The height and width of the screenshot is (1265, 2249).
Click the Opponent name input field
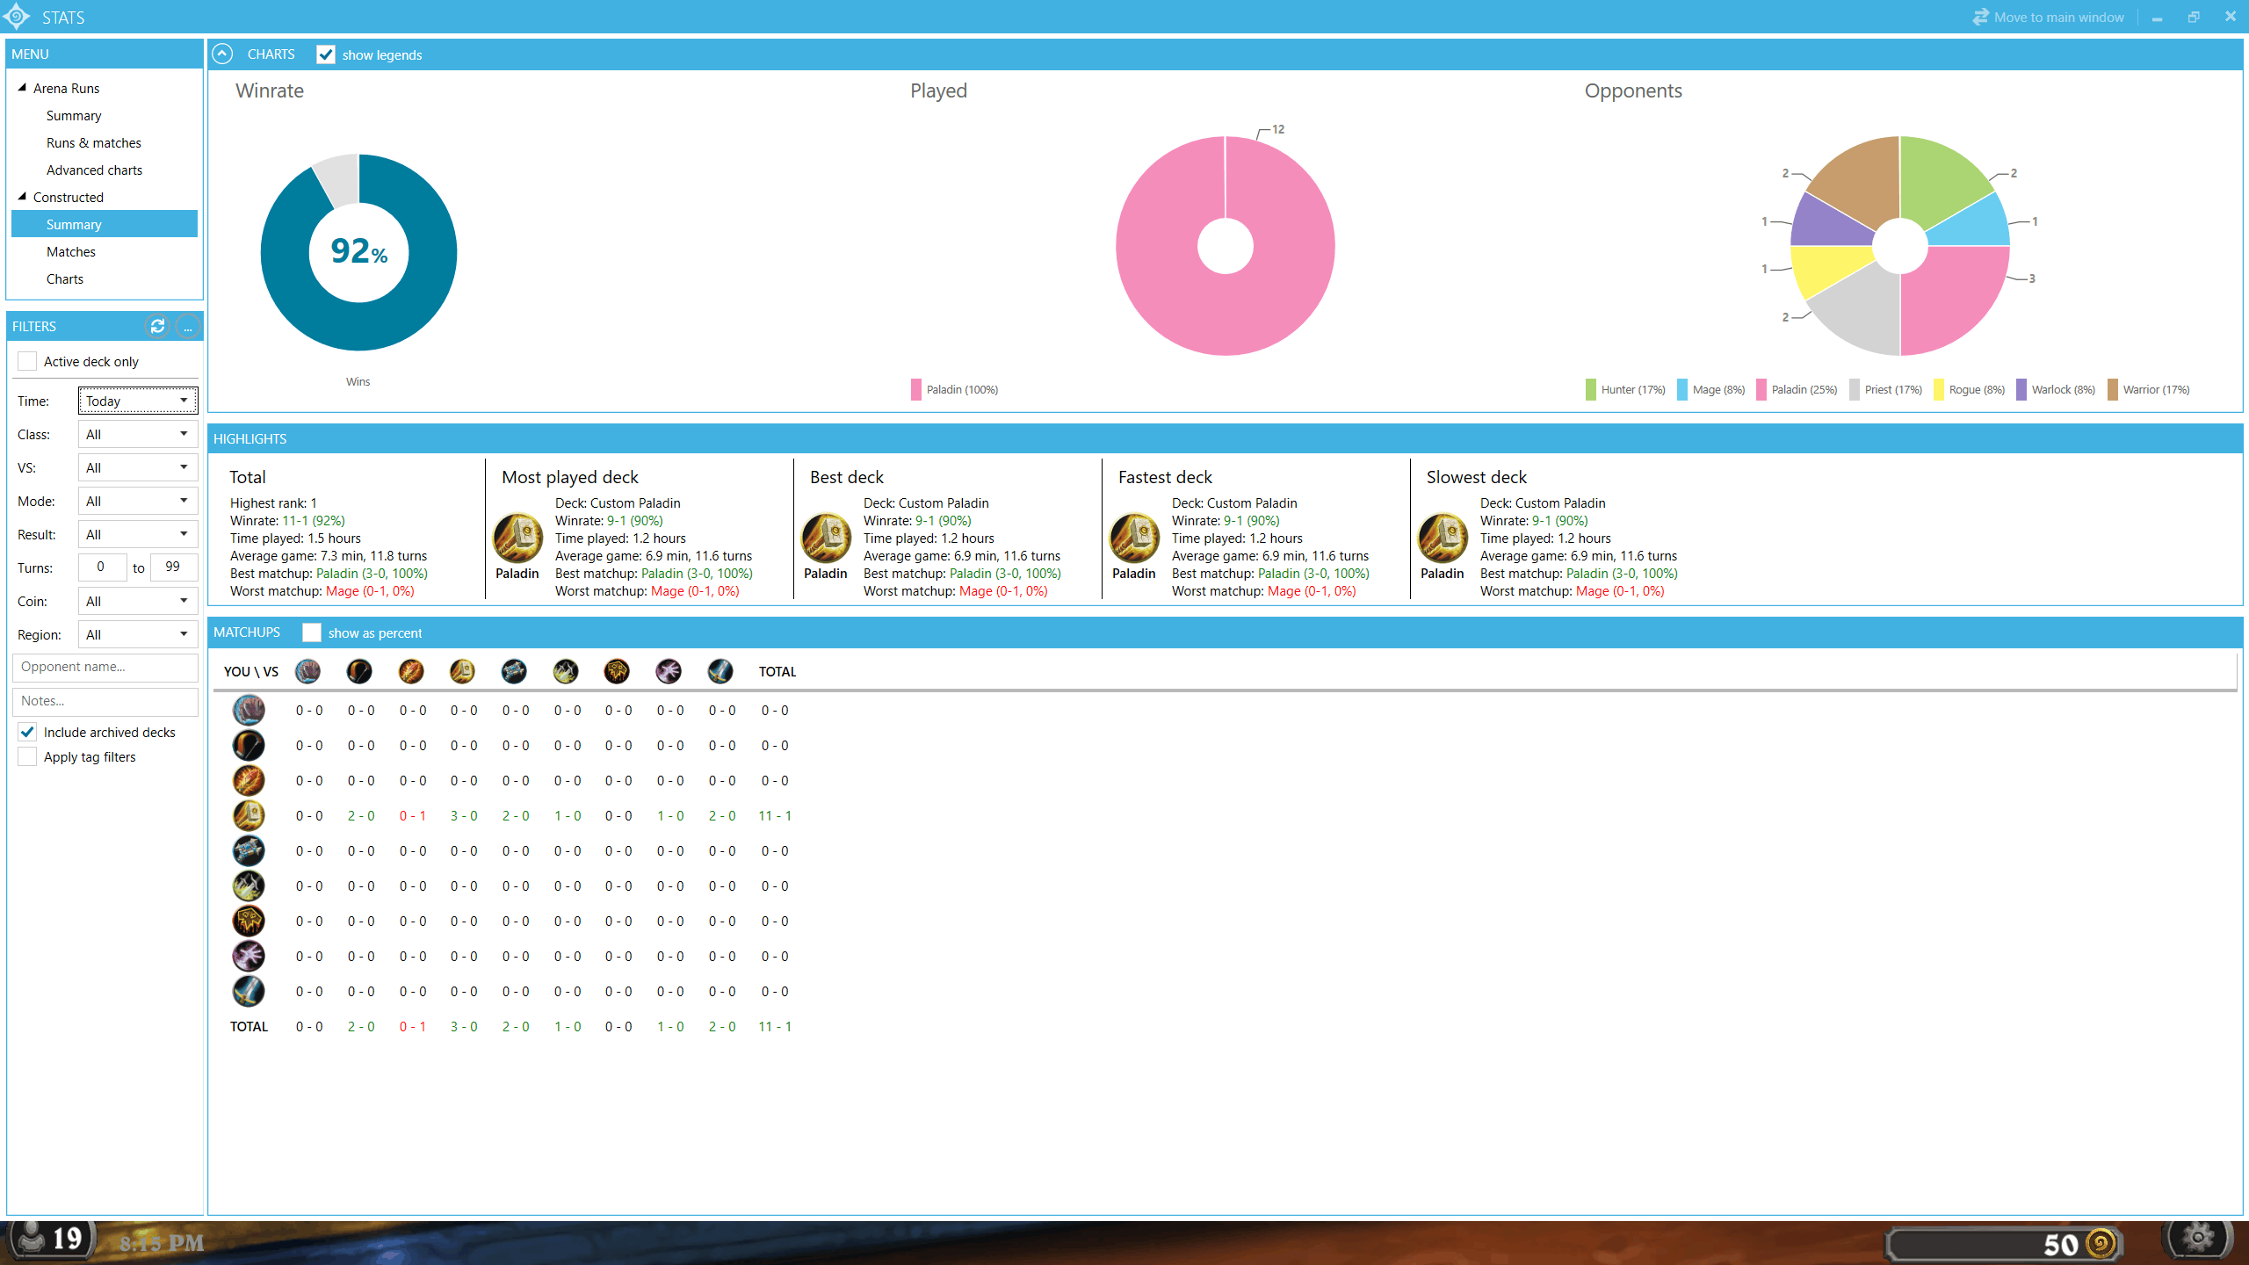pos(105,667)
